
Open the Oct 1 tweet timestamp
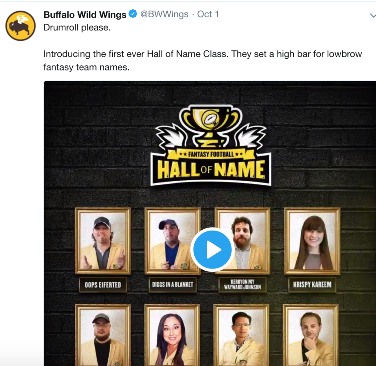pos(208,14)
